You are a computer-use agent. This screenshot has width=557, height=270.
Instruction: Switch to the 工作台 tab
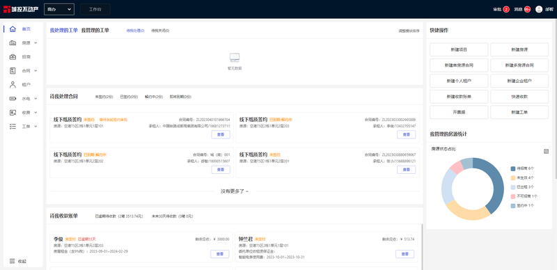coord(95,9)
